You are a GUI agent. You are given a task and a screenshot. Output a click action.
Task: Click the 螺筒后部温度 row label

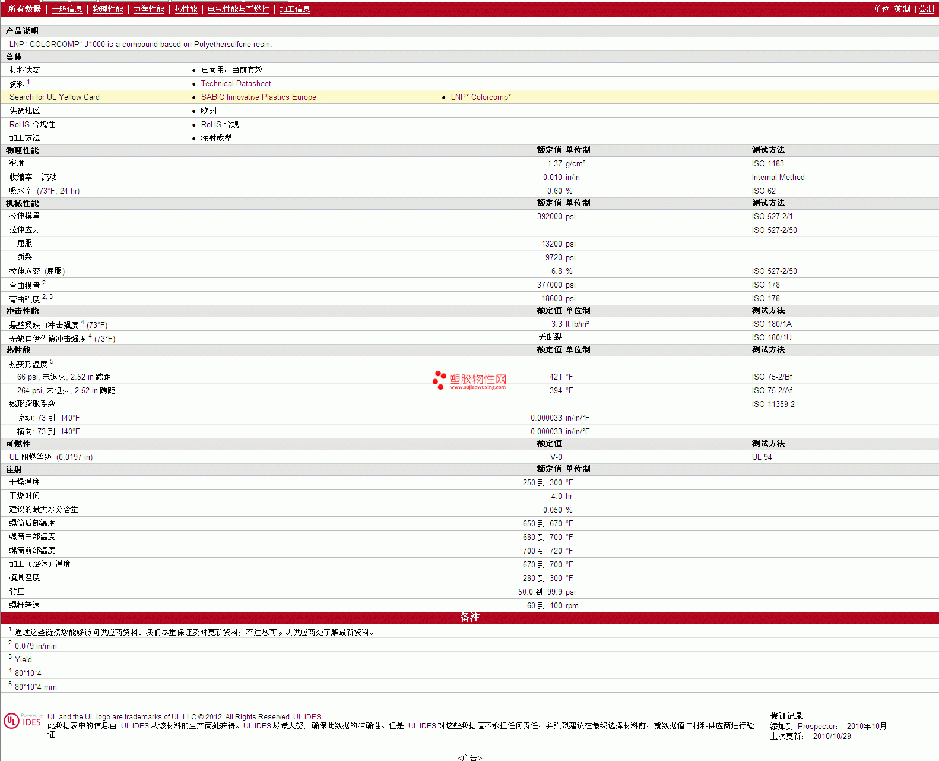click(x=32, y=523)
